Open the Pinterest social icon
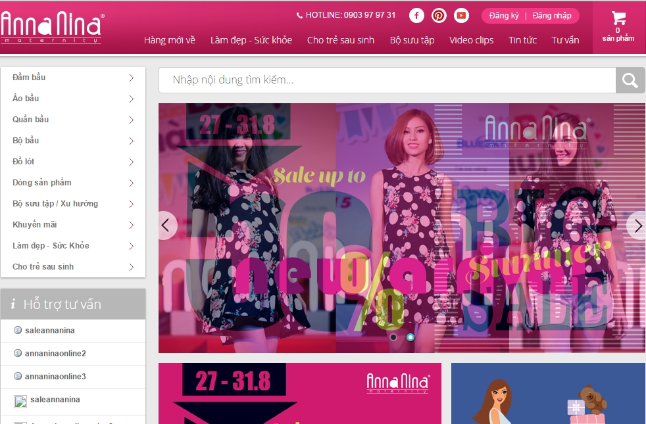 [x=439, y=16]
